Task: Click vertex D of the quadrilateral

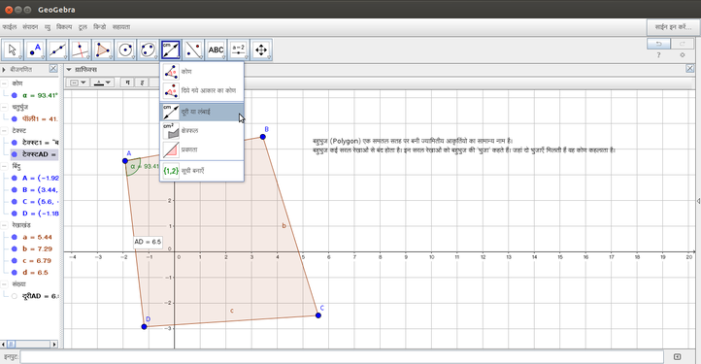Action: tap(144, 327)
